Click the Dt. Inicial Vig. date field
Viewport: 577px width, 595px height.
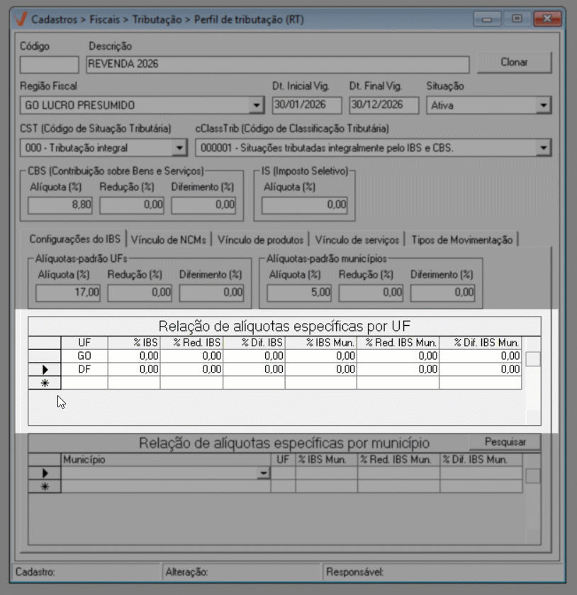point(306,106)
